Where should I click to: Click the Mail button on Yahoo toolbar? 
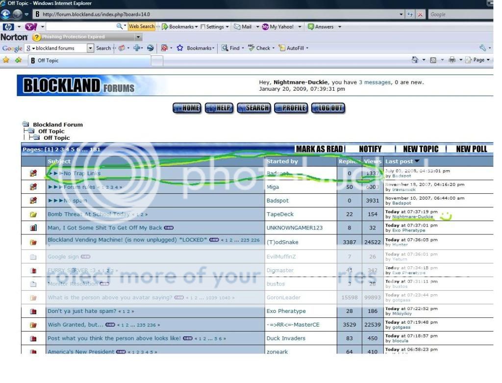click(243, 27)
